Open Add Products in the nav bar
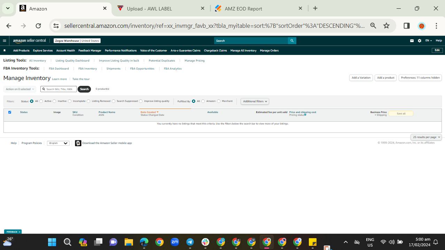This screenshot has height=250, width=445. click(x=21, y=50)
